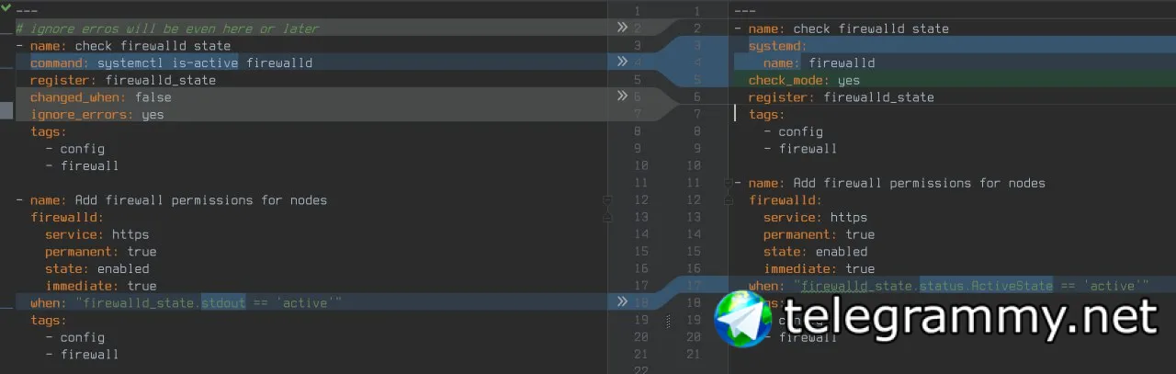Screen dimensions: 1176x374
Task: Click the green checkmark inspection icon
Action: click(x=7, y=10)
